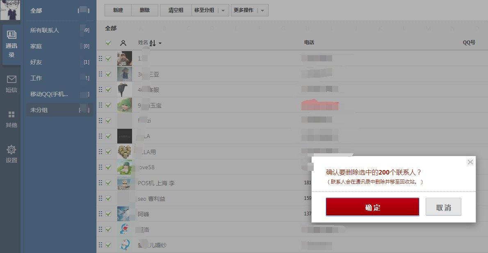Open the sort order dropdown next to 姓名
This screenshot has height=253, width=488.
pyautogui.click(x=161, y=43)
